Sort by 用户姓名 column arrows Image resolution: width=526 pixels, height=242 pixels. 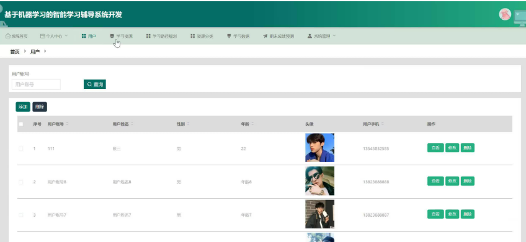click(x=132, y=124)
